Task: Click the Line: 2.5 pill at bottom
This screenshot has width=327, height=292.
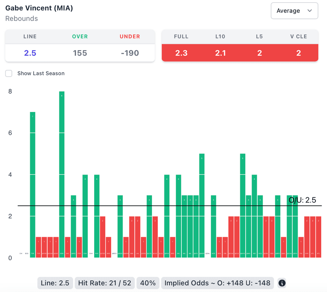Action: point(55,283)
